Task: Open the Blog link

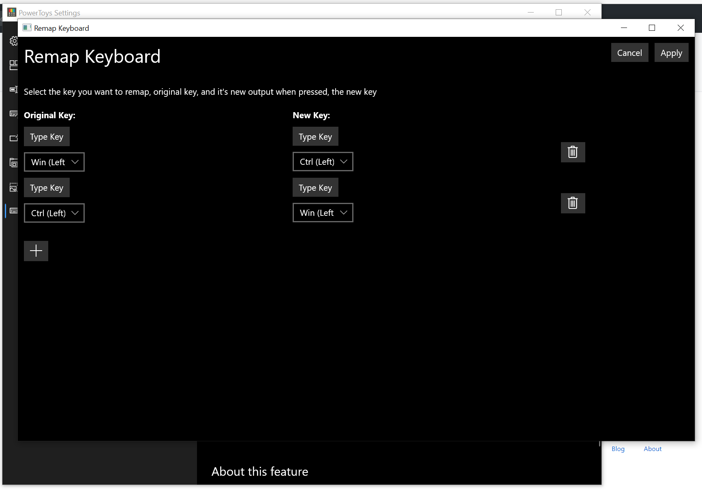Action: point(618,449)
